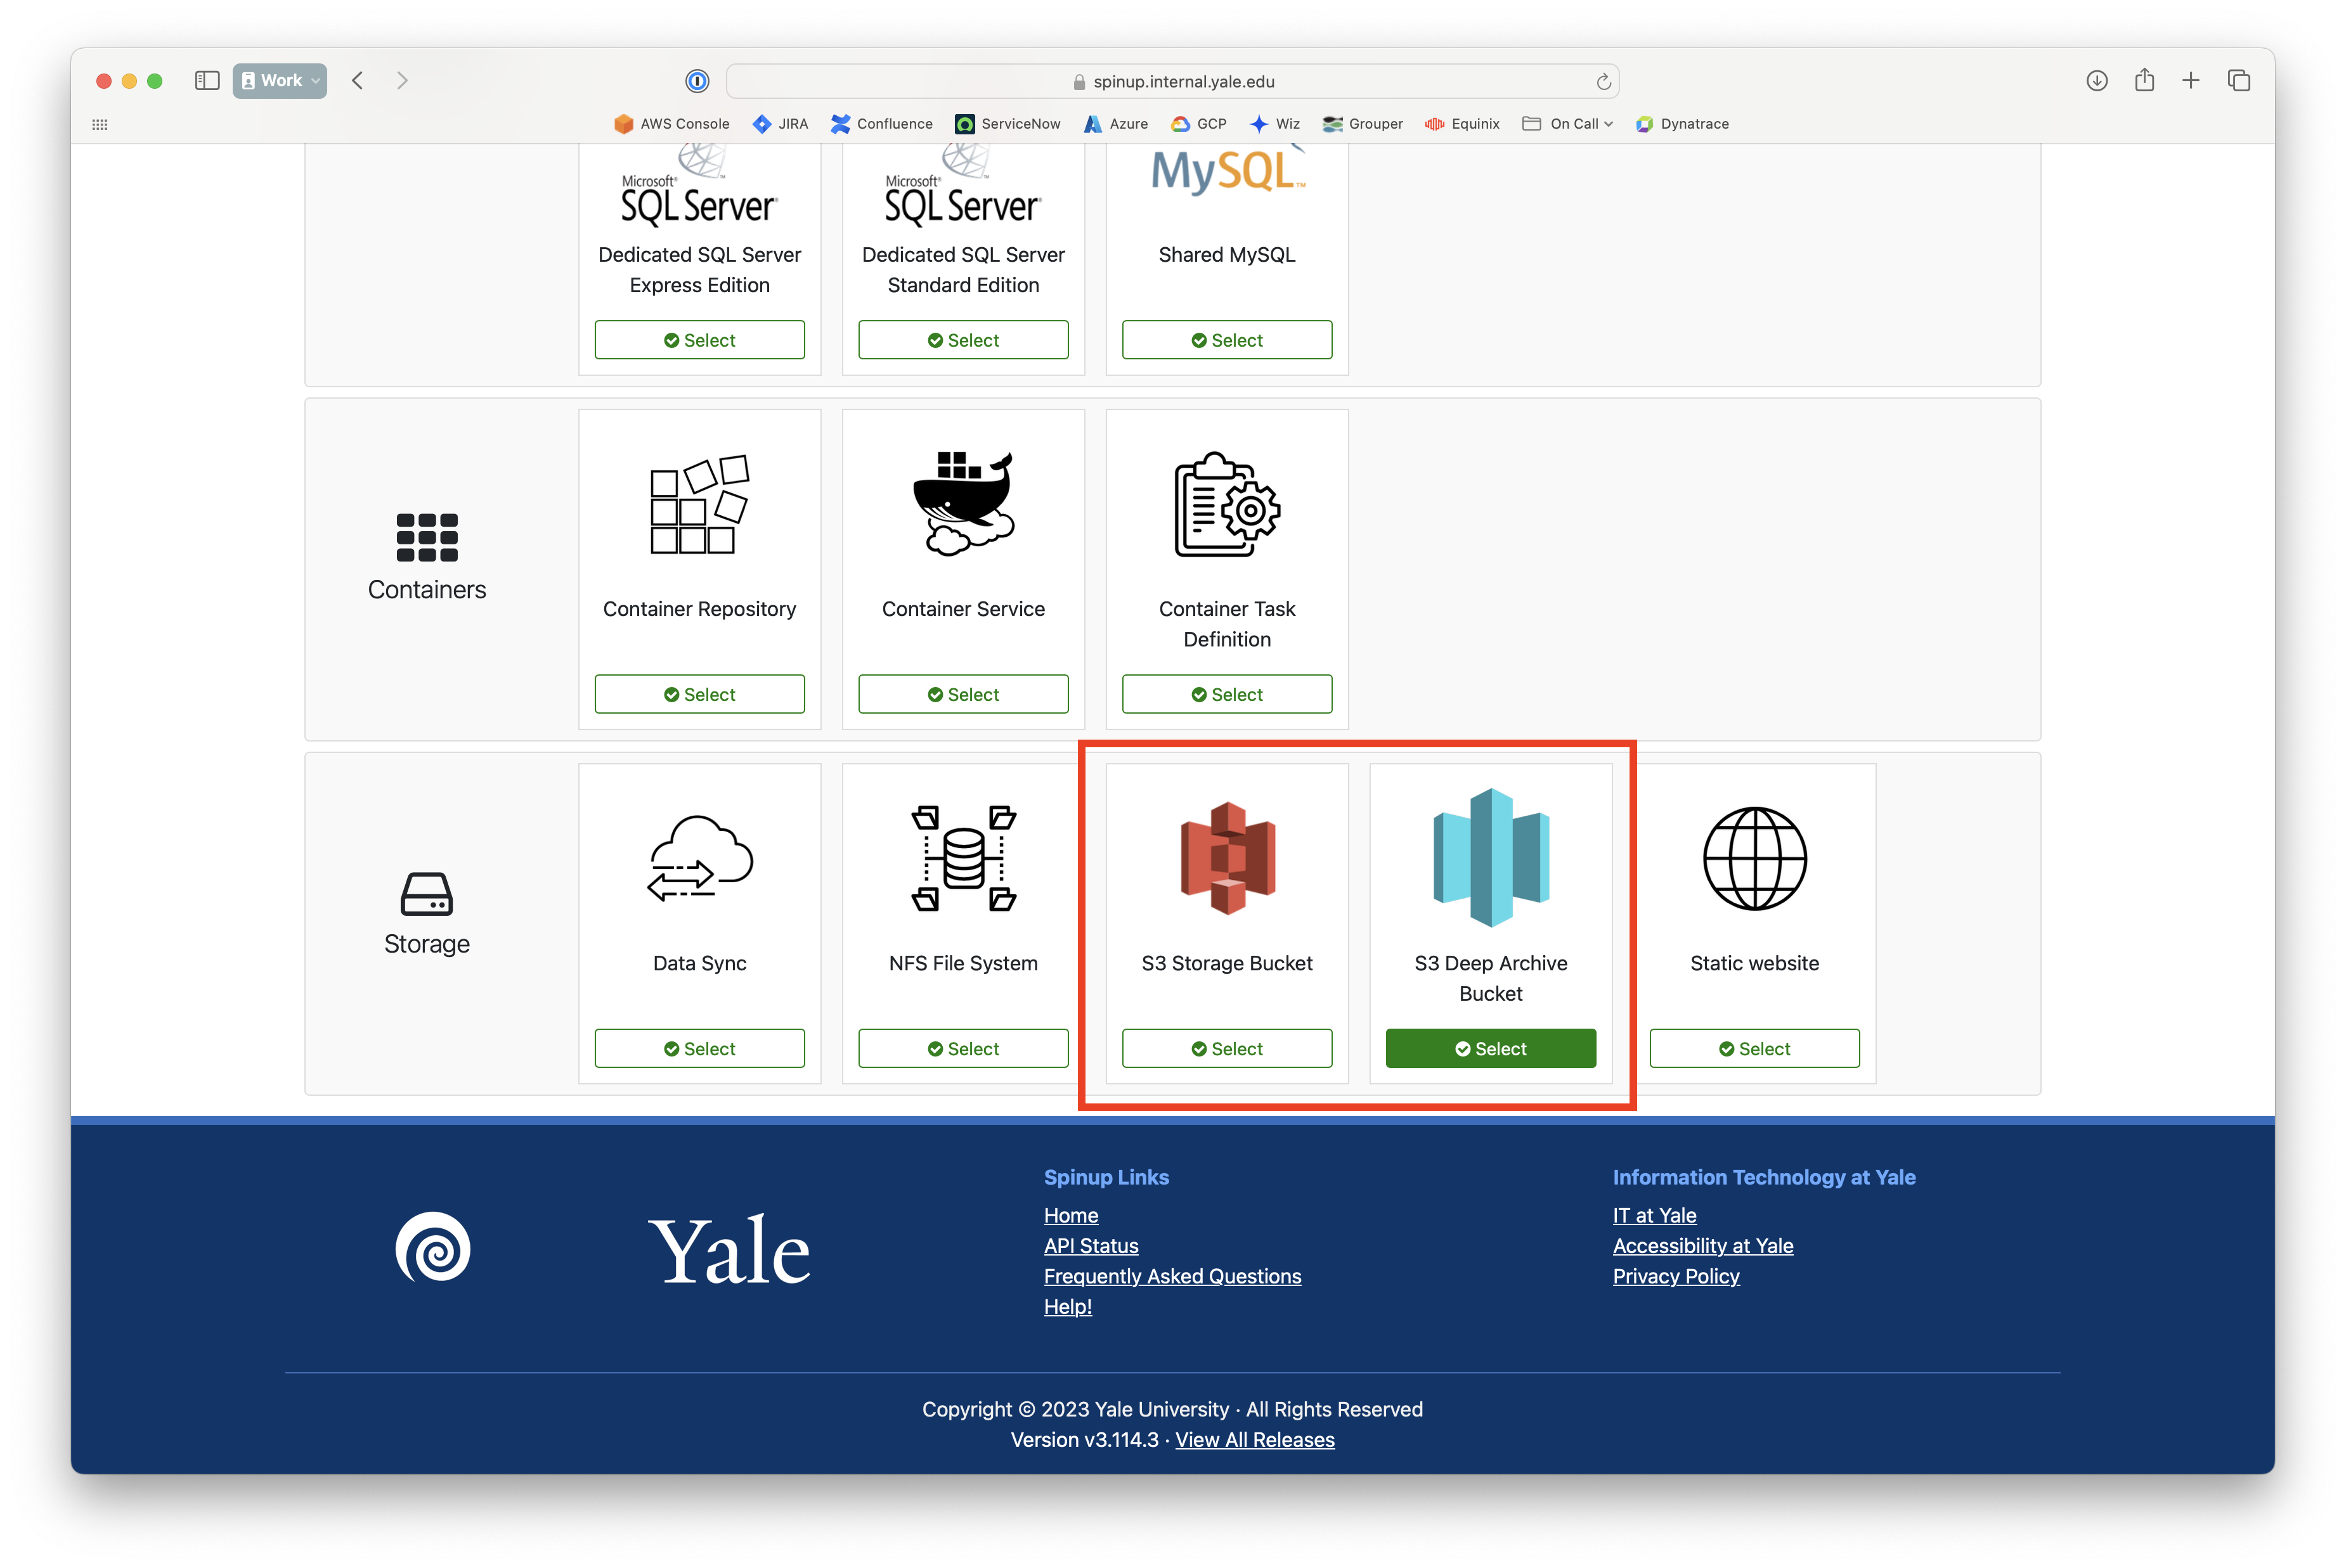Select the Data Sync offering
Screen dimensions: 2346x1568
coord(699,1048)
